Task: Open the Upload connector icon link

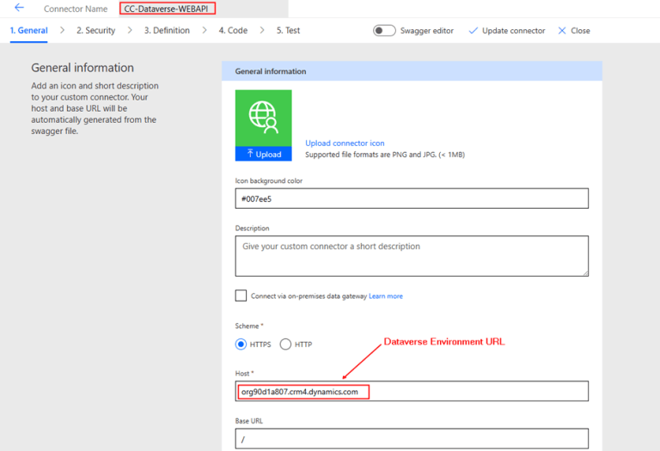Action: [345, 143]
